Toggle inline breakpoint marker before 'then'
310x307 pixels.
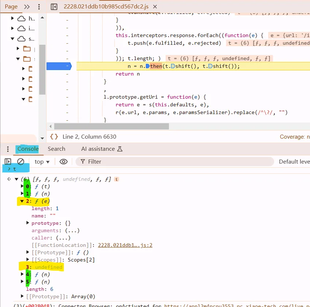coord(148,66)
